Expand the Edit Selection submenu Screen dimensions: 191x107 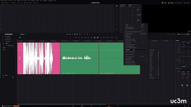tap(136, 60)
